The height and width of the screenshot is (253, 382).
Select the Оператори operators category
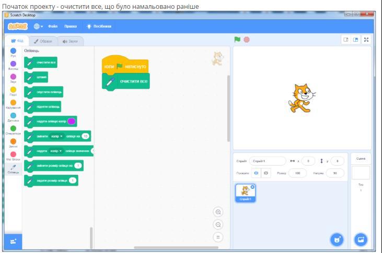pos(13,130)
